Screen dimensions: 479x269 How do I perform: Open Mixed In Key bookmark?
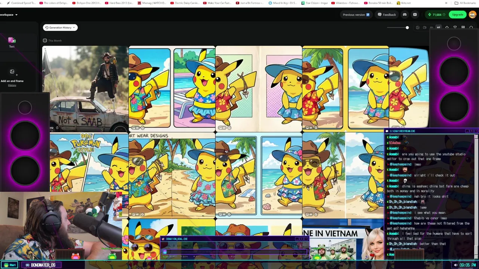[283, 3]
